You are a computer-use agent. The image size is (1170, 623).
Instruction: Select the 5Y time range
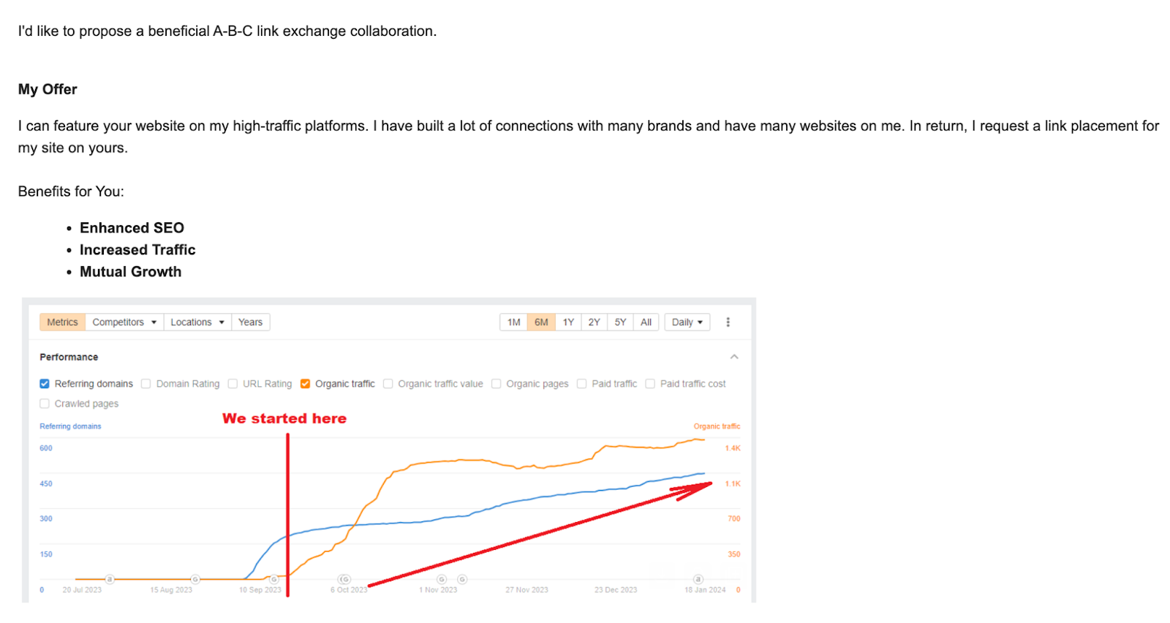620,322
